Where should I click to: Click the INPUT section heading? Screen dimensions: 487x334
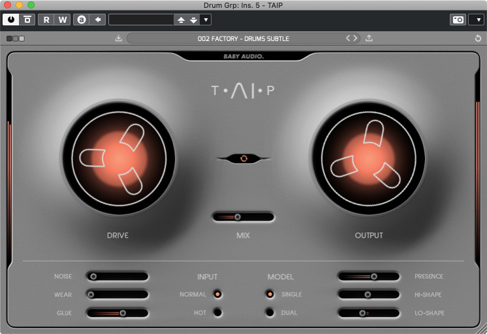click(x=207, y=277)
